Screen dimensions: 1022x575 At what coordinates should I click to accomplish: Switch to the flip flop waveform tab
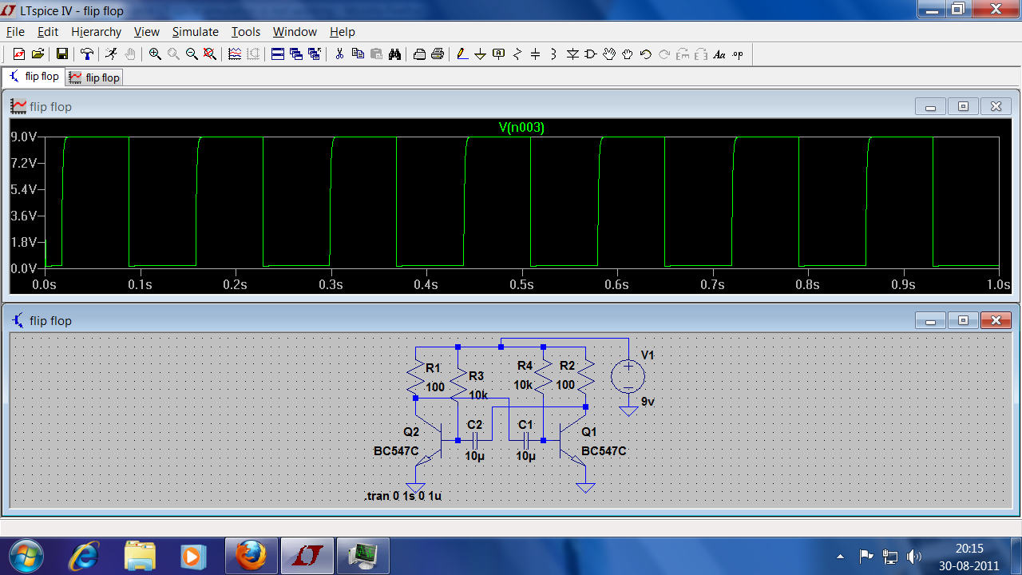click(94, 77)
